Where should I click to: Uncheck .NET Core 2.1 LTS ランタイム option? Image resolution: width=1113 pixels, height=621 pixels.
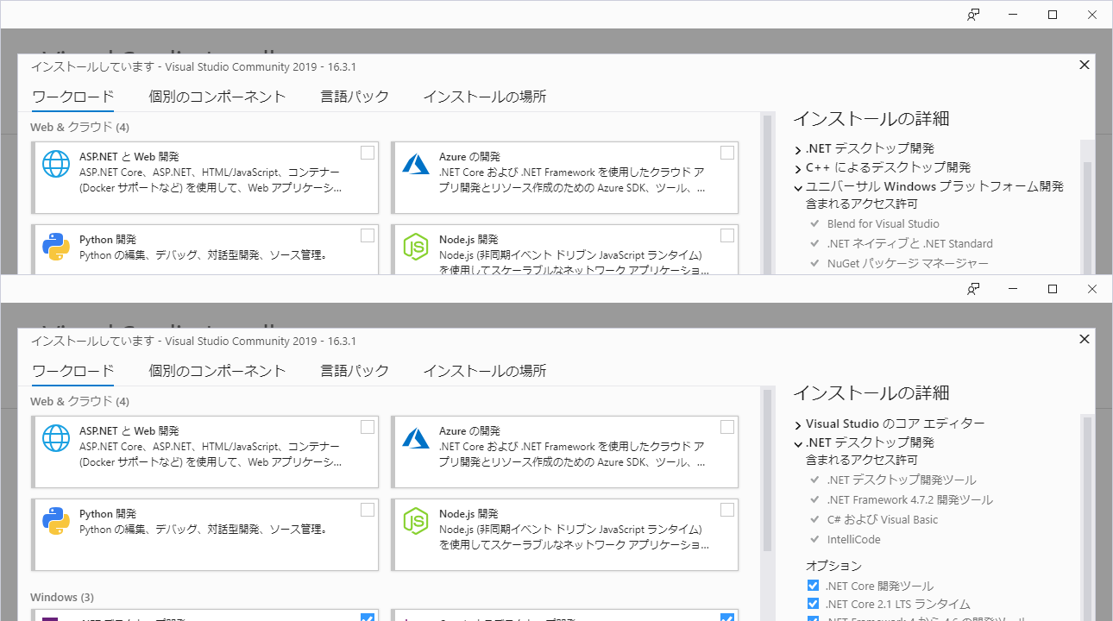coord(813,604)
